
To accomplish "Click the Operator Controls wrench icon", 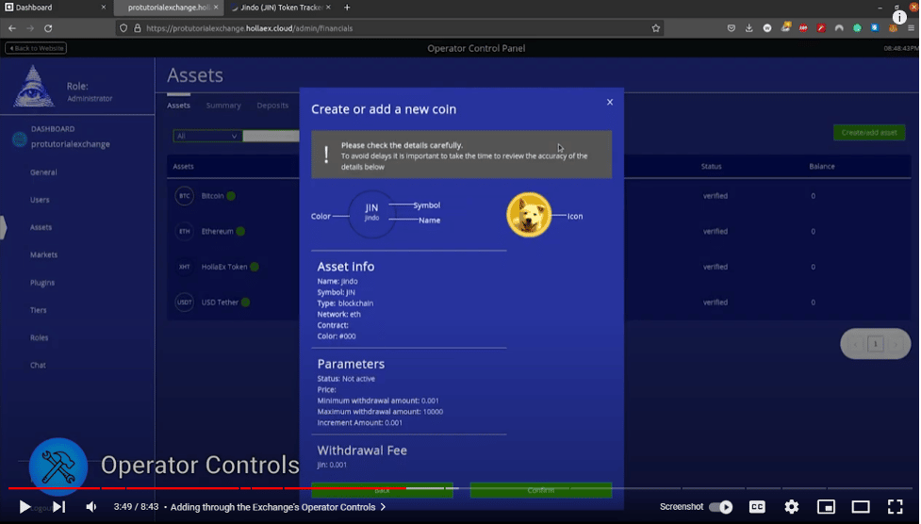I will click(58, 467).
